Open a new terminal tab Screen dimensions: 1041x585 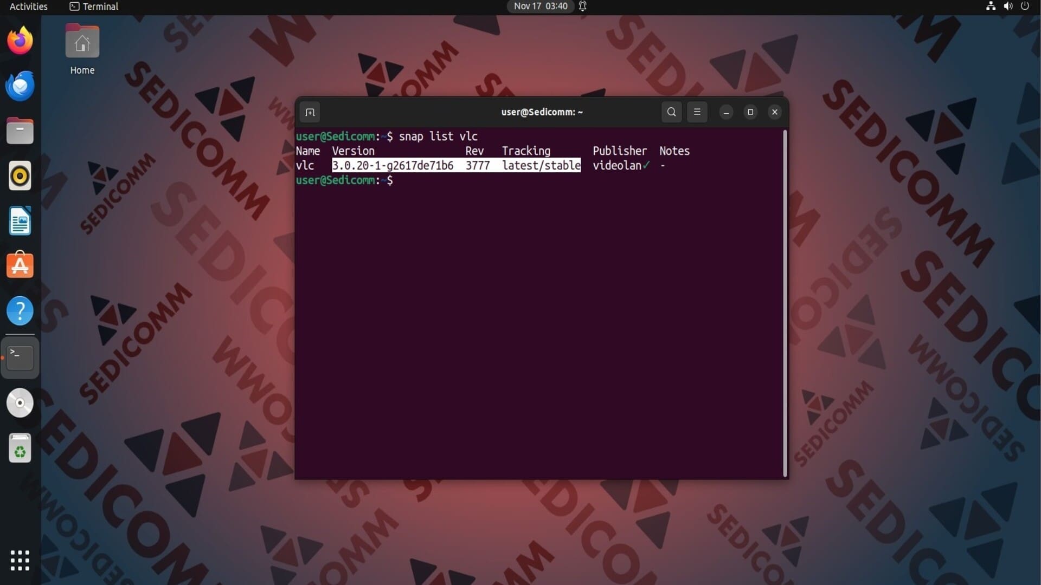(310, 112)
